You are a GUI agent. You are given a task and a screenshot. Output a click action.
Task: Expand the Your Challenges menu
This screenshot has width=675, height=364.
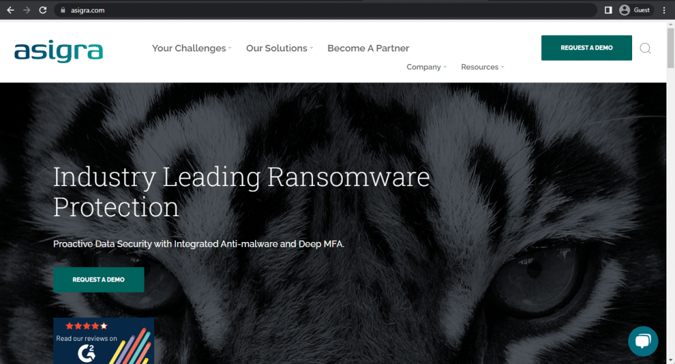click(192, 48)
